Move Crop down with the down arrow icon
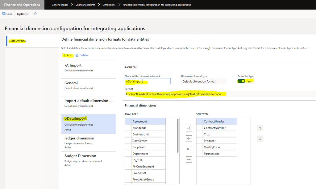The image size is (316, 189). 260,139
